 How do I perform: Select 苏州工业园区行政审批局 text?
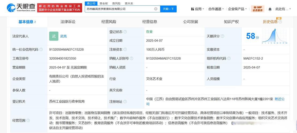click(67, 102)
